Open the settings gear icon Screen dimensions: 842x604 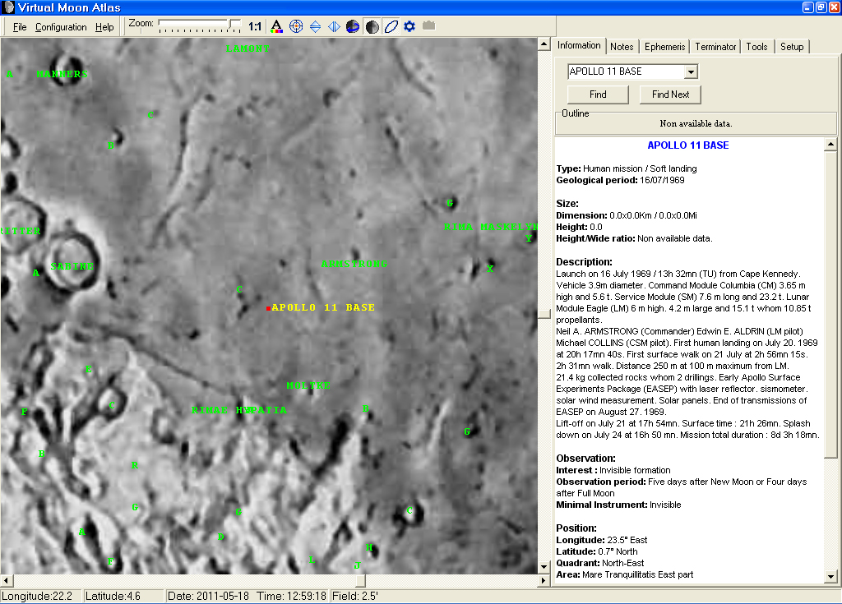coord(408,26)
